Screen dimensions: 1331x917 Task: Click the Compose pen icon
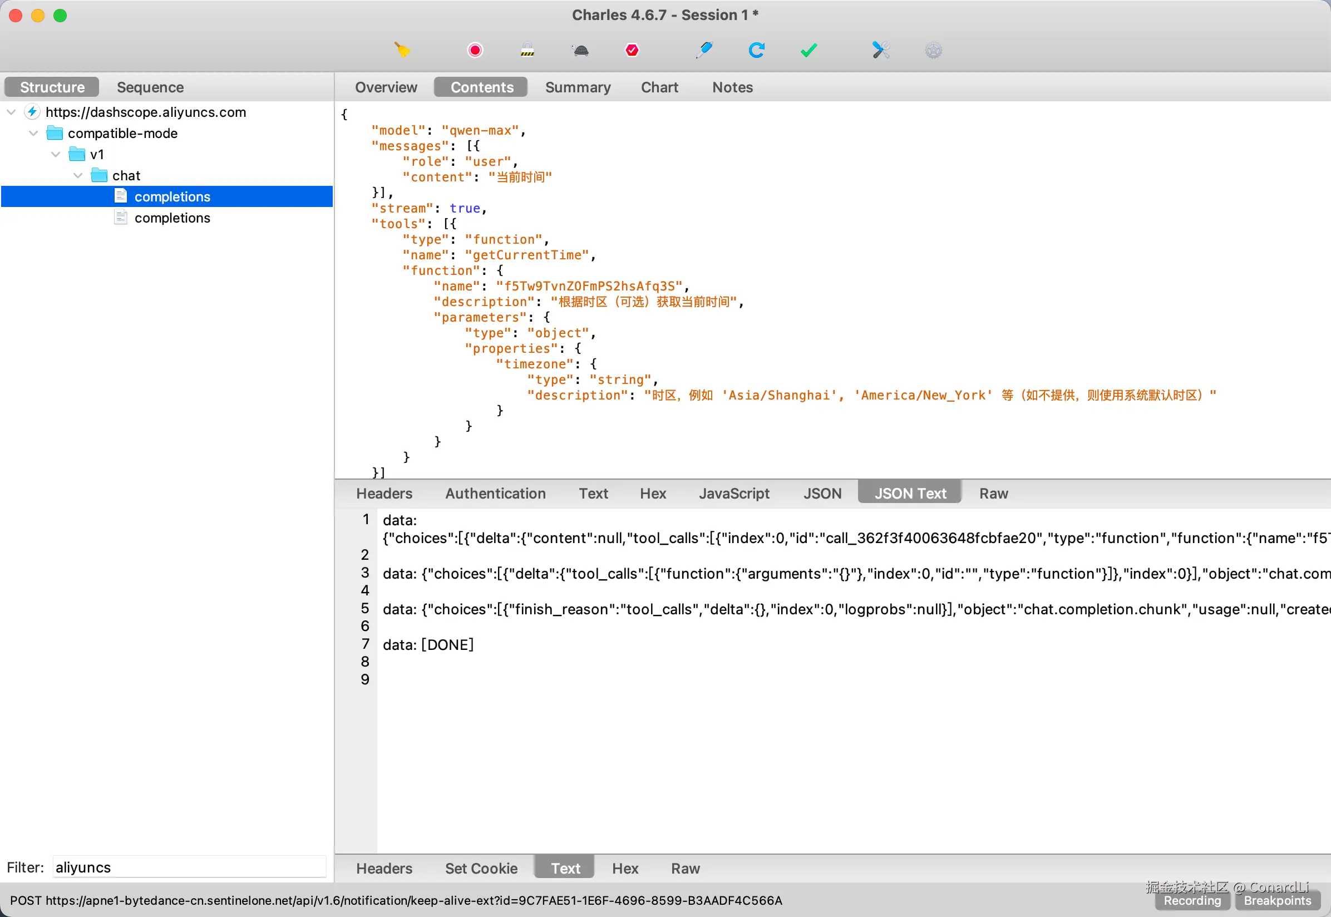pos(704,51)
